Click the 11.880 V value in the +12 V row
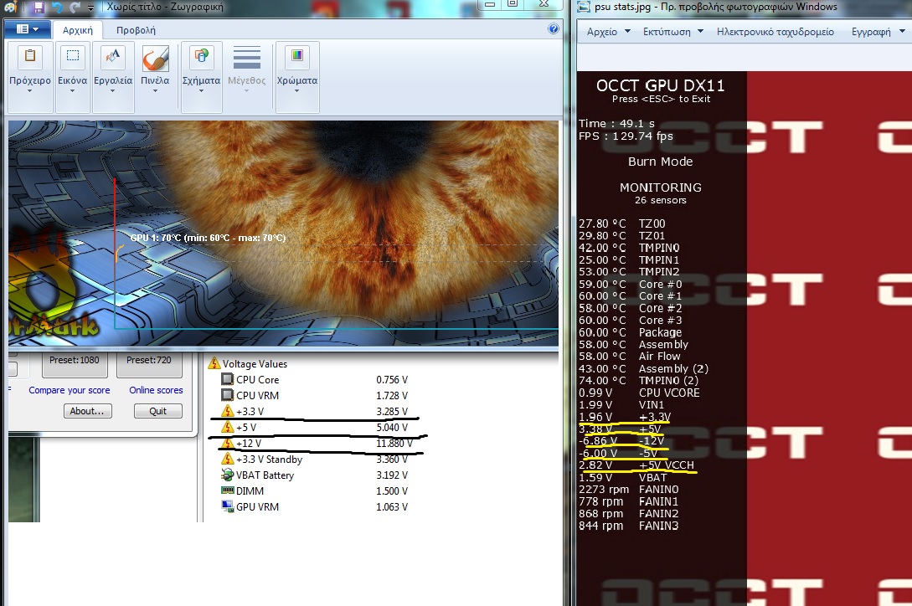The height and width of the screenshot is (606, 912). pos(394,444)
